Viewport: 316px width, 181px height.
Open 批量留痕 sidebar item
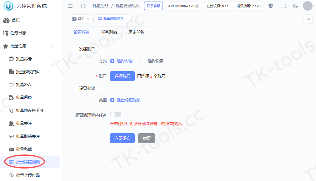[x=30, y=98]
